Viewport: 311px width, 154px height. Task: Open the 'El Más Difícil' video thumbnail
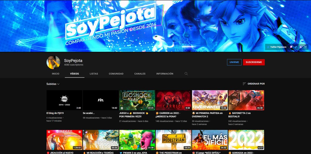pos(210,140)
